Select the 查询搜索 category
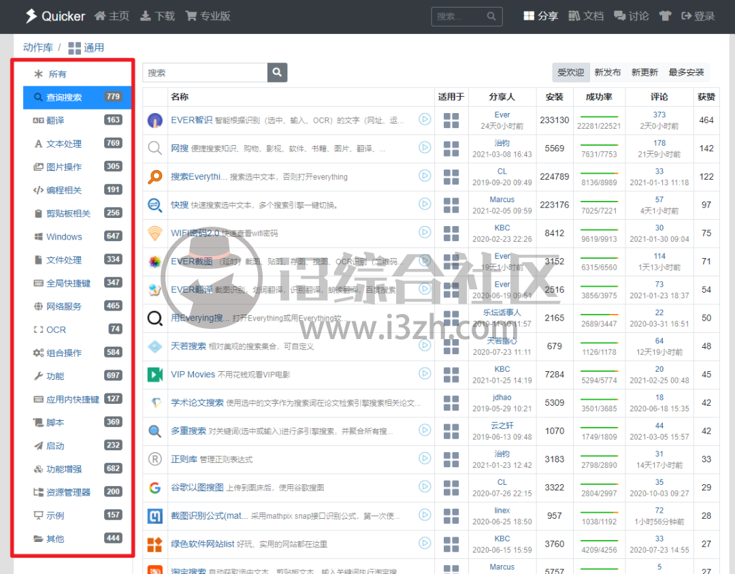Image resolution: width=735 pixels, height=574 pixels. coord(78,97)
